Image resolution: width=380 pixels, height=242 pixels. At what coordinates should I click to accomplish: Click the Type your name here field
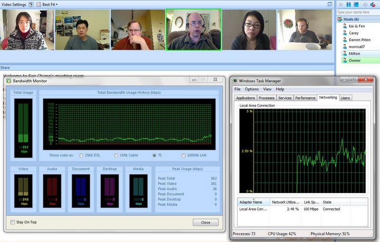358,12
